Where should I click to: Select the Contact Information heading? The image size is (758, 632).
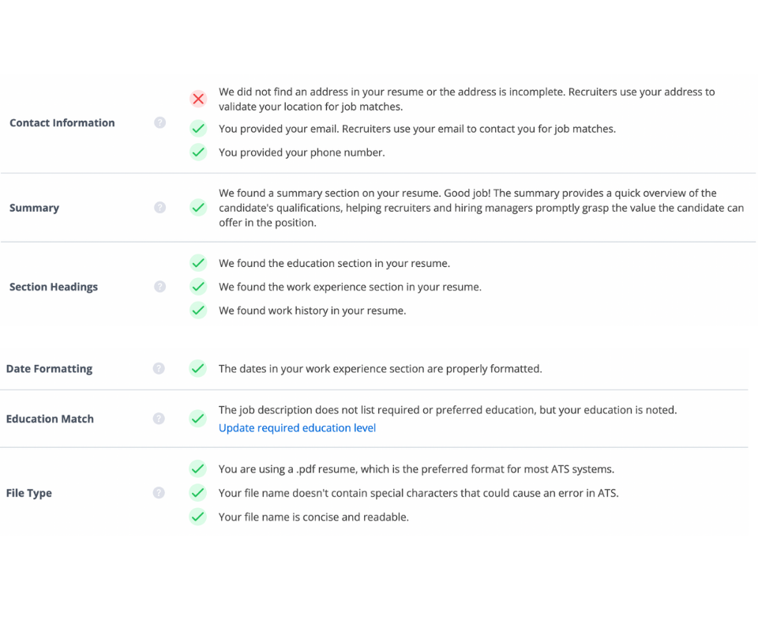(x=62, y=122)
